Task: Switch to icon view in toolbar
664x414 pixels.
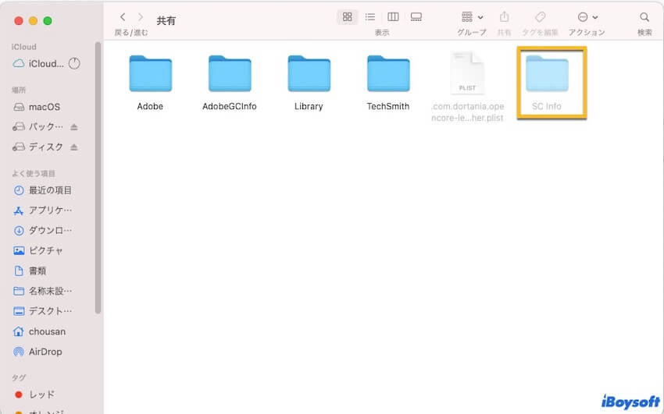Action: (348, 16)
